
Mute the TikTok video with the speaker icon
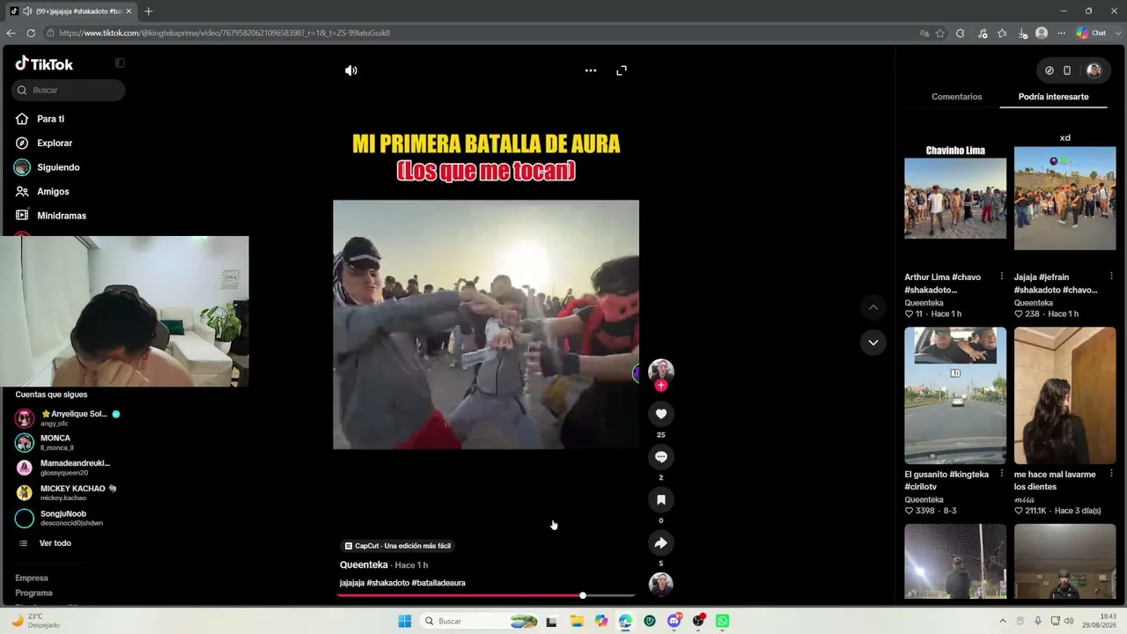click(350, 70)
